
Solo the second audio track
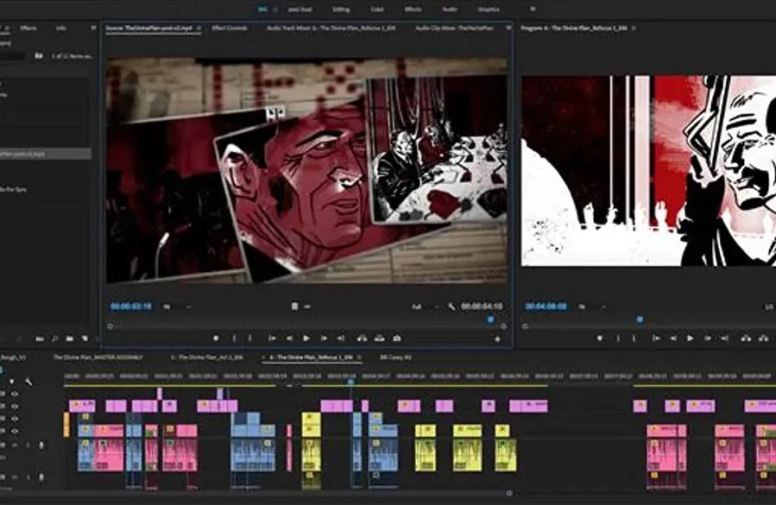point(28,477)
